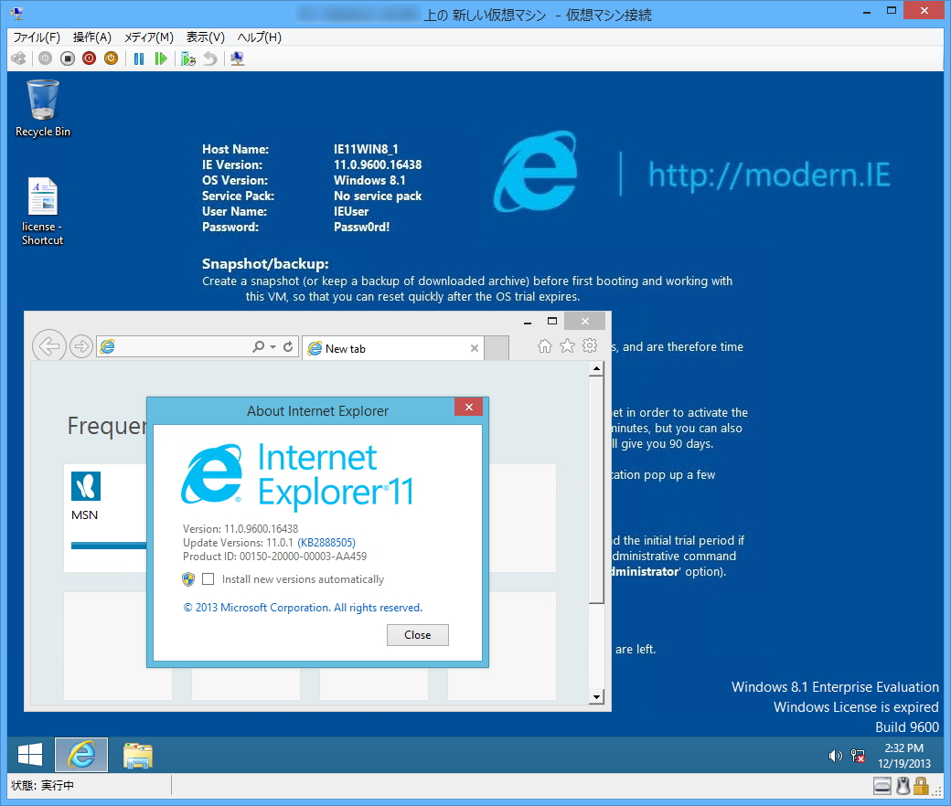Close the About Internet Explorer dialog
This screenshot has height=806, width=951.
[417, 634]
